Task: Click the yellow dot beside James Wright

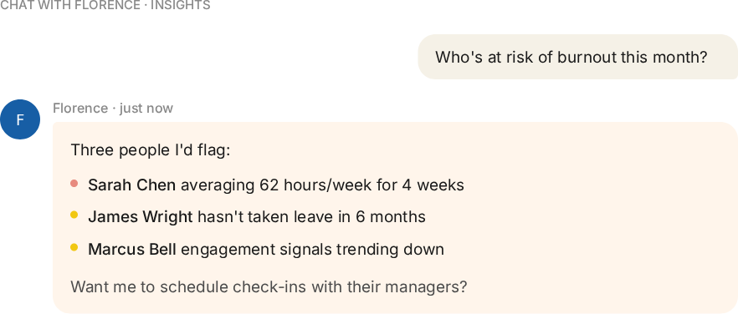Action: (x=74, y=215)
